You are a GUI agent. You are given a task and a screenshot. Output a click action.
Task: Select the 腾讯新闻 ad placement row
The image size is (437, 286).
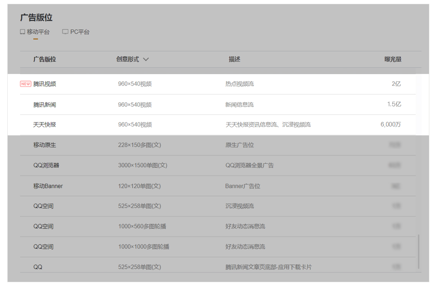(44, 105)
